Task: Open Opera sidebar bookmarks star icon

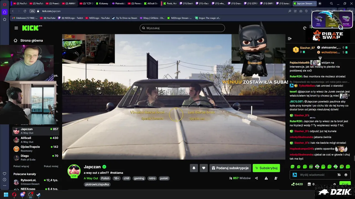Action: click(x=4, y=19)
